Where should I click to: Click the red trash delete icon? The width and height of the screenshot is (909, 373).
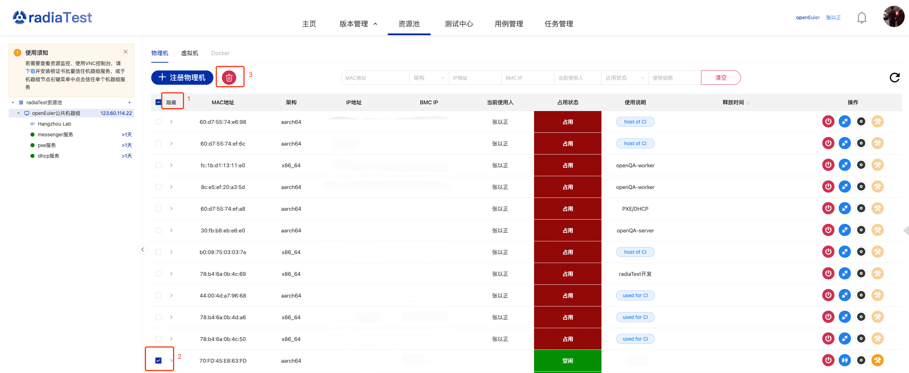point(229,77)
